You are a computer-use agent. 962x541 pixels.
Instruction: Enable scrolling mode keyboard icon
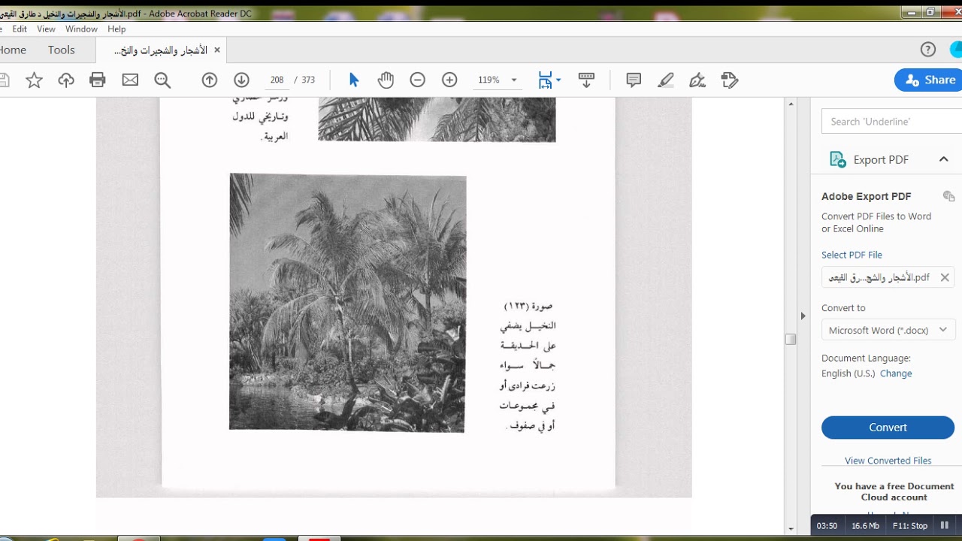tap(586, 80)
